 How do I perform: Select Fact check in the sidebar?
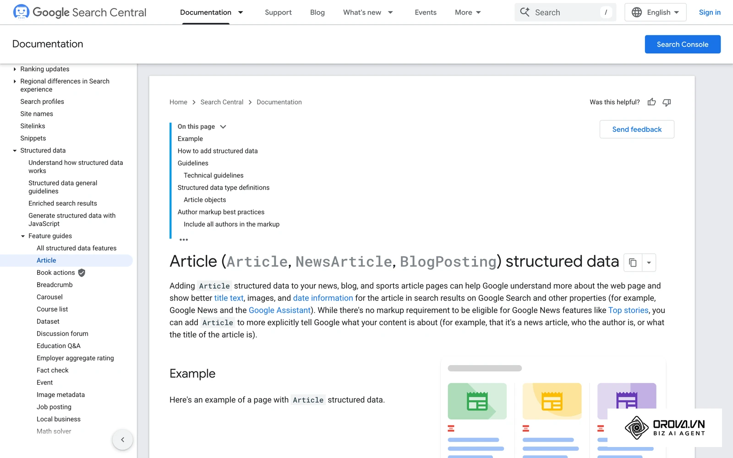(x=53, y=371)
